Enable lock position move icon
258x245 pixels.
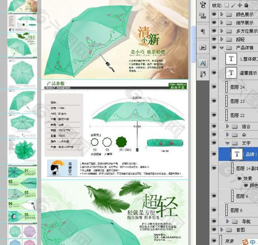coord(240,5)
